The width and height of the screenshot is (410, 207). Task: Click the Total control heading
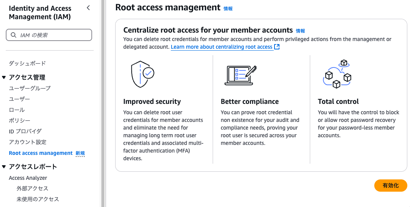click(338, 102)
